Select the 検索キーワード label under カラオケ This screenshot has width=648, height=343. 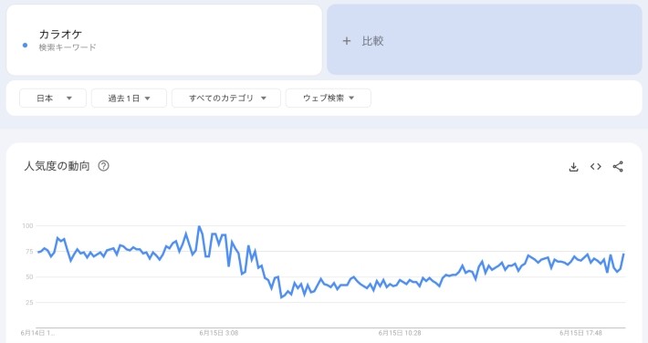68,47
